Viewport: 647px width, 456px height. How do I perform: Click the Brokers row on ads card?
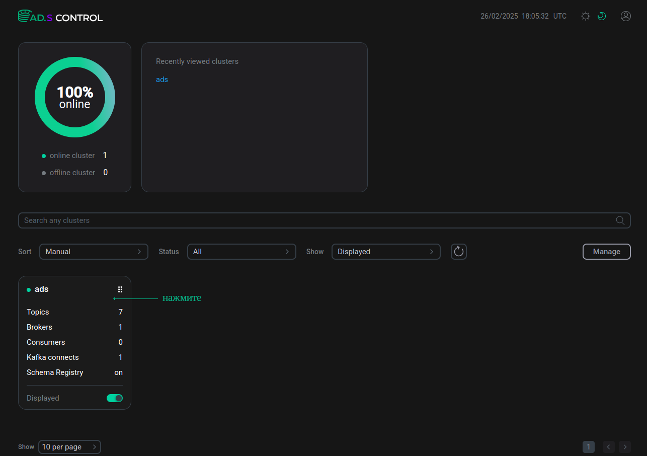coord(74,327)
